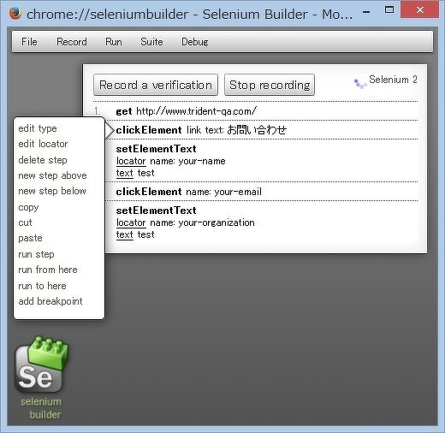
Task: Select new step below entry
Action: [52, 191]
